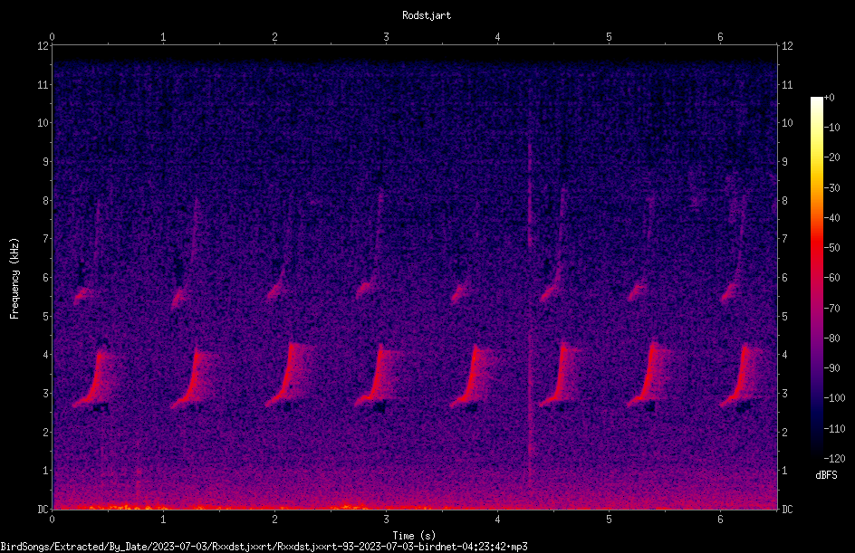Screen dimensions: 855x553
Task: Click the right frequency axis label 8
Action: coord(784,201)
